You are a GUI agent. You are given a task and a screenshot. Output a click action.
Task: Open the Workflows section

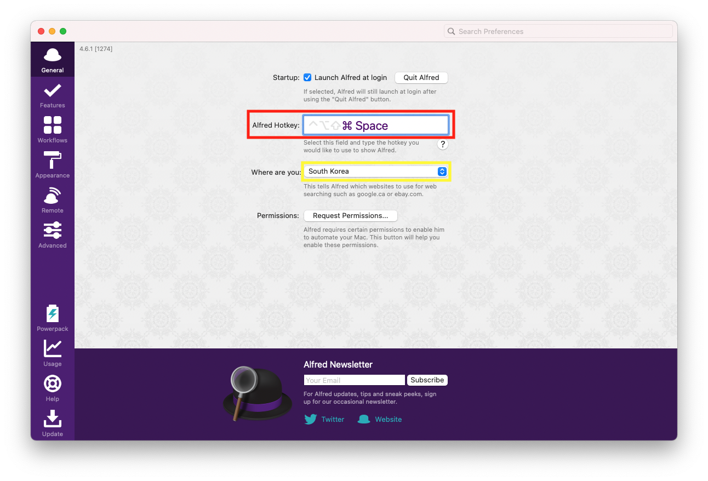53,130
